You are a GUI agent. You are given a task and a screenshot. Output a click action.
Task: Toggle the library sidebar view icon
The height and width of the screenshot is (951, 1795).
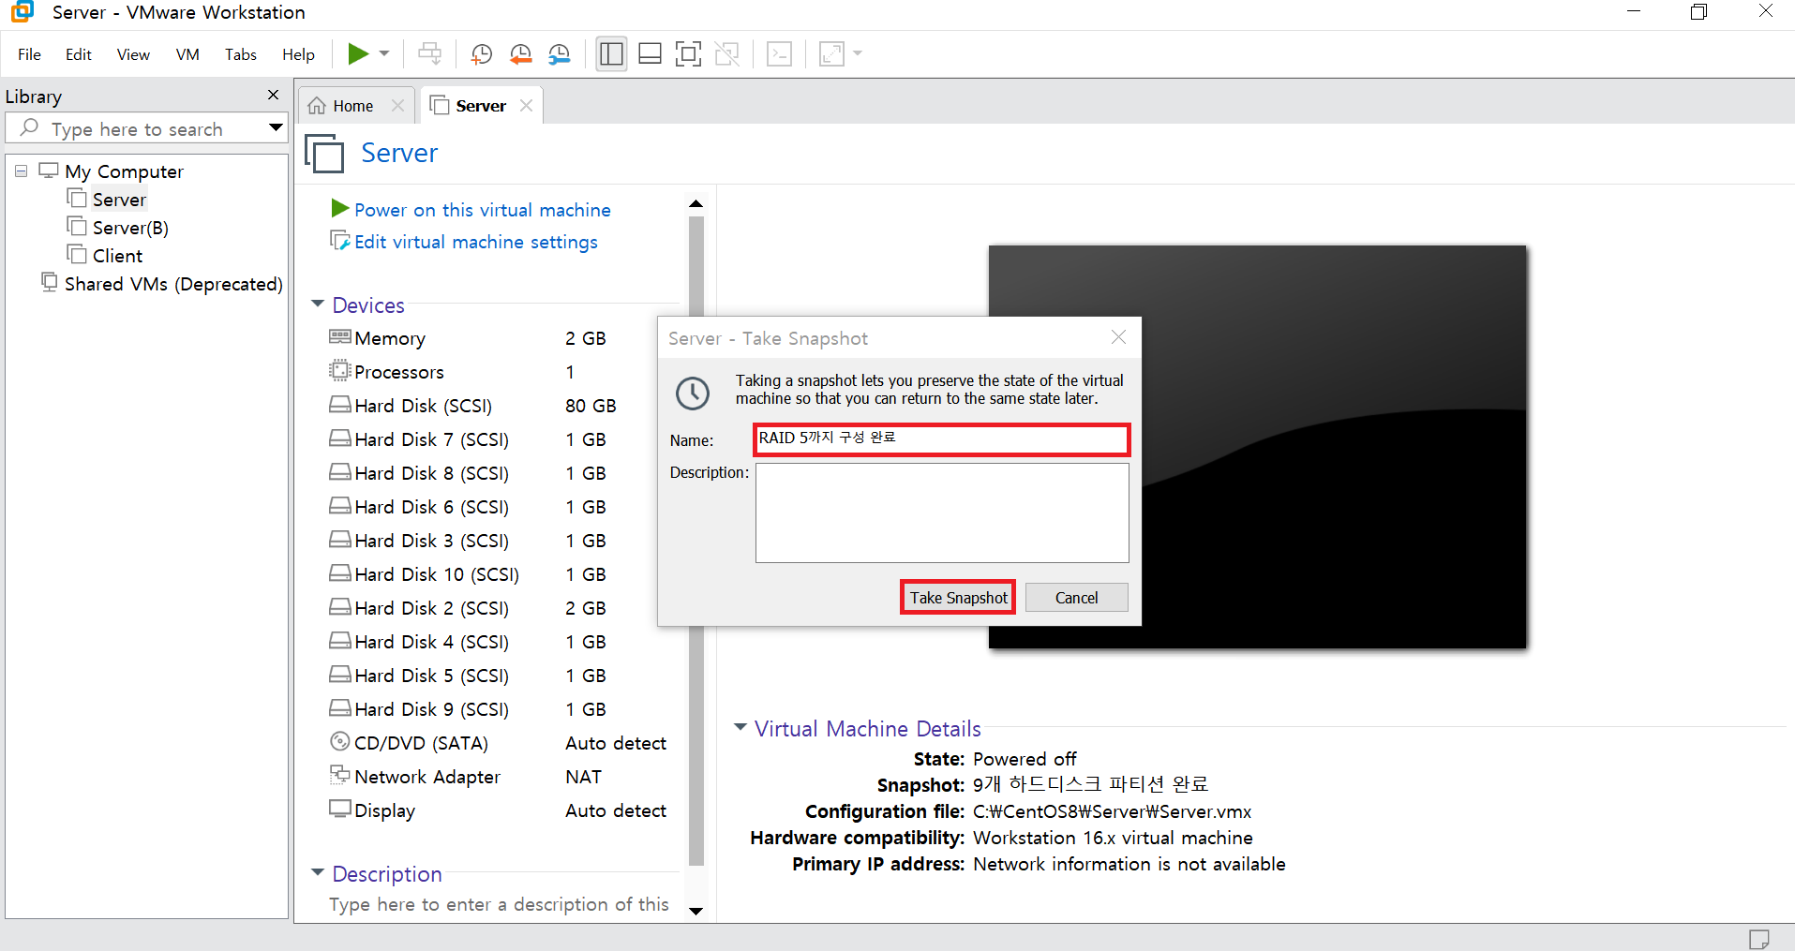pos(611,53)
